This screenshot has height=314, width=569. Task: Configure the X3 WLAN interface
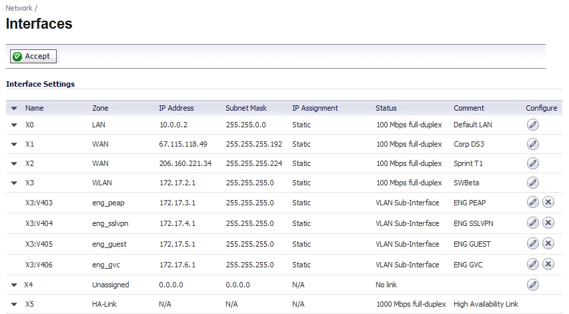pyautogui.click(x=533, y=183)
